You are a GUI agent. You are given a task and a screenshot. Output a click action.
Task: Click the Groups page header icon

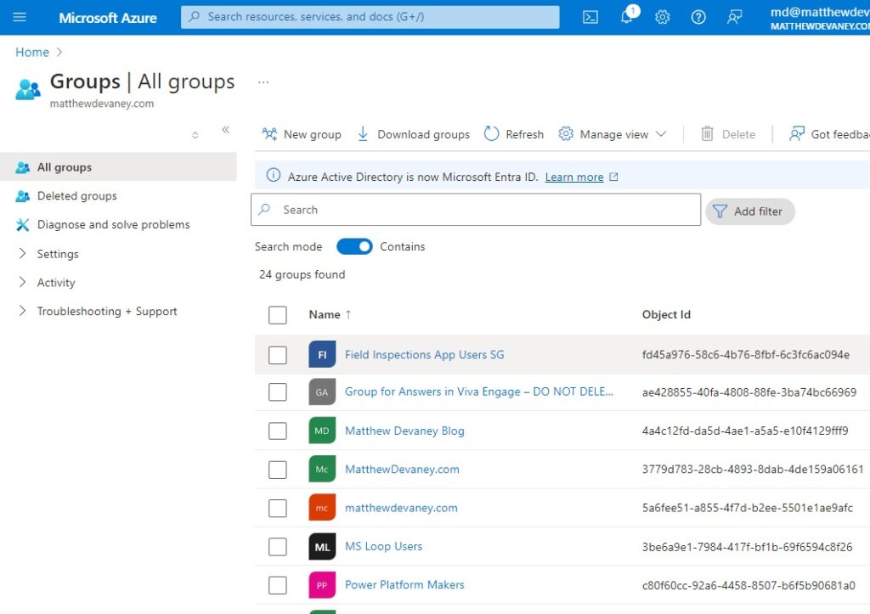(28, 88)
